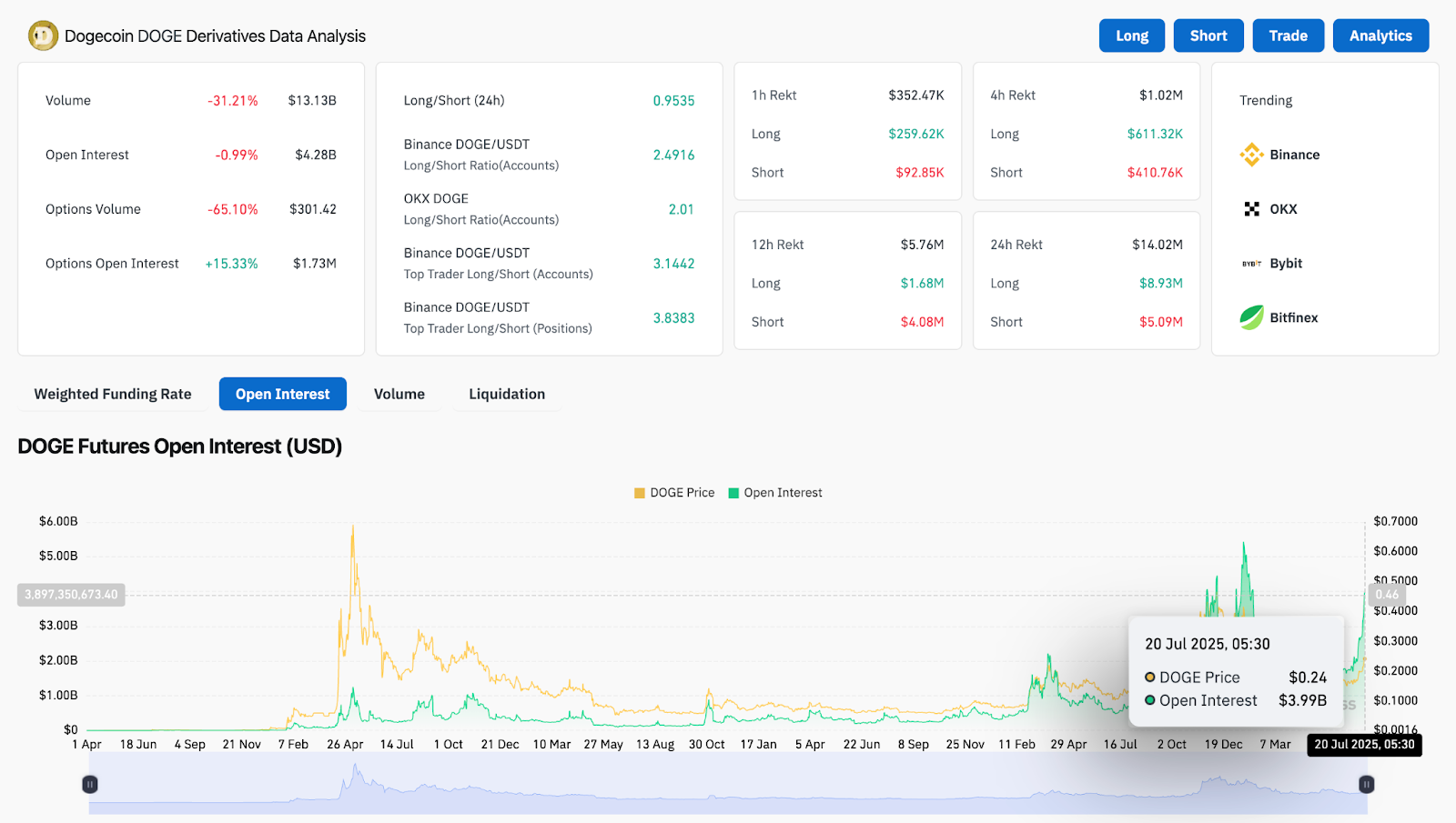Click the Dogecoin logo icon
The width and height of the screenshot is (1456, 823).
(x=43, y=36)
